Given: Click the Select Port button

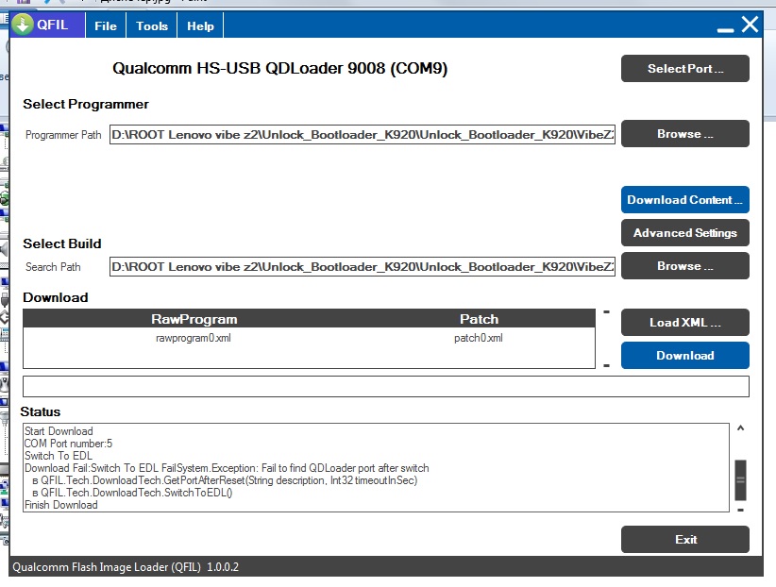Looking at the screenshot, I should 685,68.
